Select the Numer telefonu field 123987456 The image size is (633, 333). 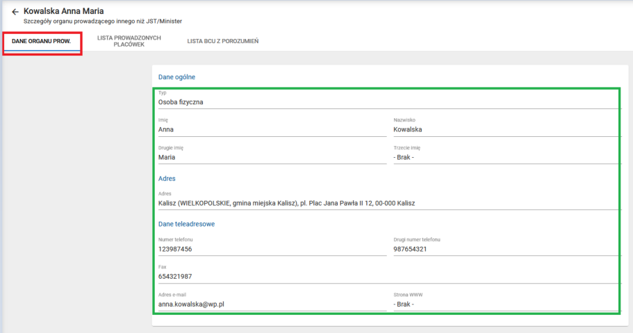pyautogui.click(x=272, y=249)
